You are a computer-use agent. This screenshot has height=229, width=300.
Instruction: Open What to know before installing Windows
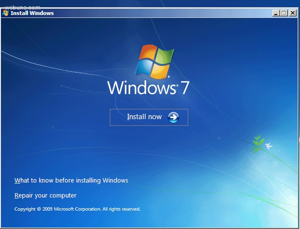[71, 181]
